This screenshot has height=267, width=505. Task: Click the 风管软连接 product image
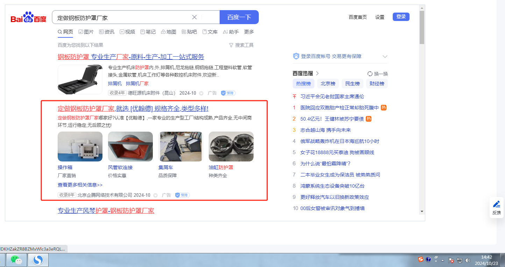(130, 146)
